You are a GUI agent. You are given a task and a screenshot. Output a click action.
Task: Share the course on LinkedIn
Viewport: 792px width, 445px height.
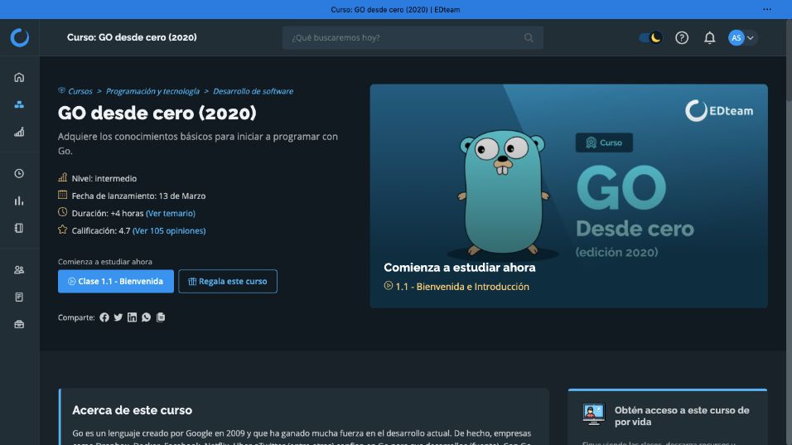[132, 317]
